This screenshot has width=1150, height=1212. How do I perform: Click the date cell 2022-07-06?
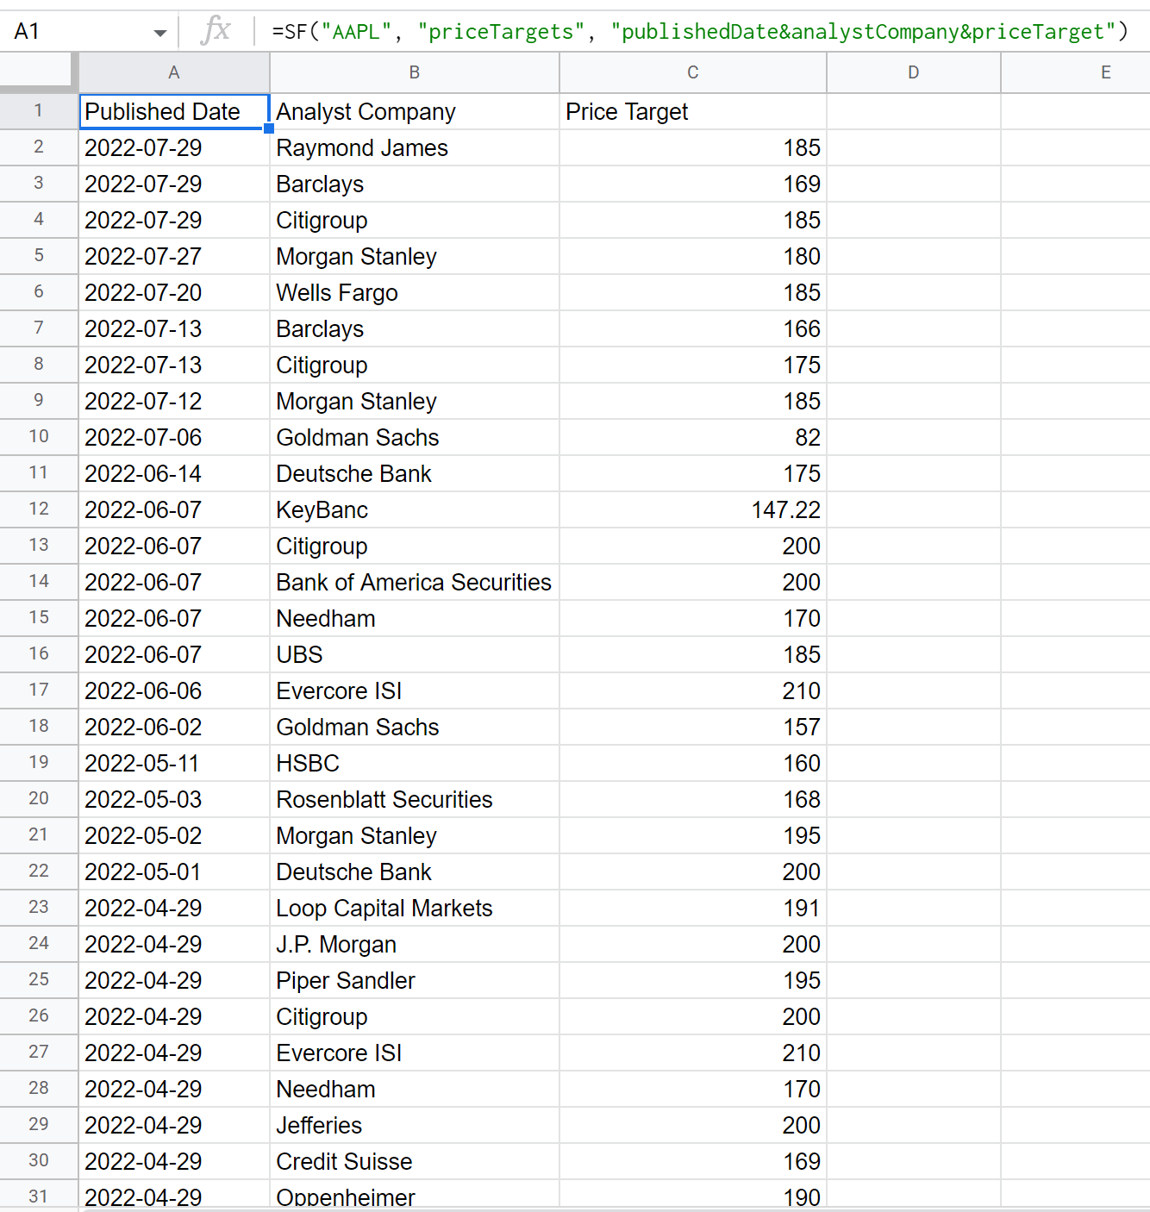point(174,437)
